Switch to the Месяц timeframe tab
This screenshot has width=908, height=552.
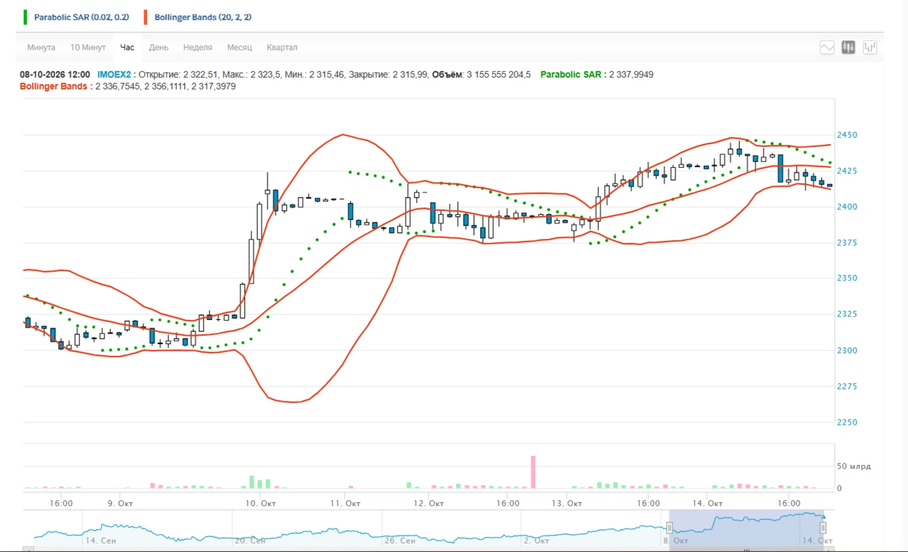(240, 48)
